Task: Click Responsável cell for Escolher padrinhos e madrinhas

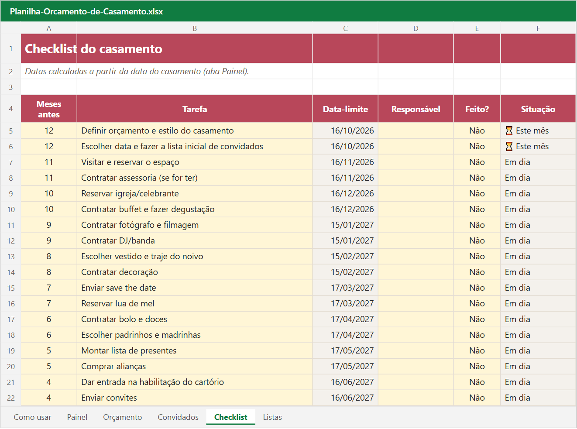Action: pyautogui.click(x=416, y=335)
